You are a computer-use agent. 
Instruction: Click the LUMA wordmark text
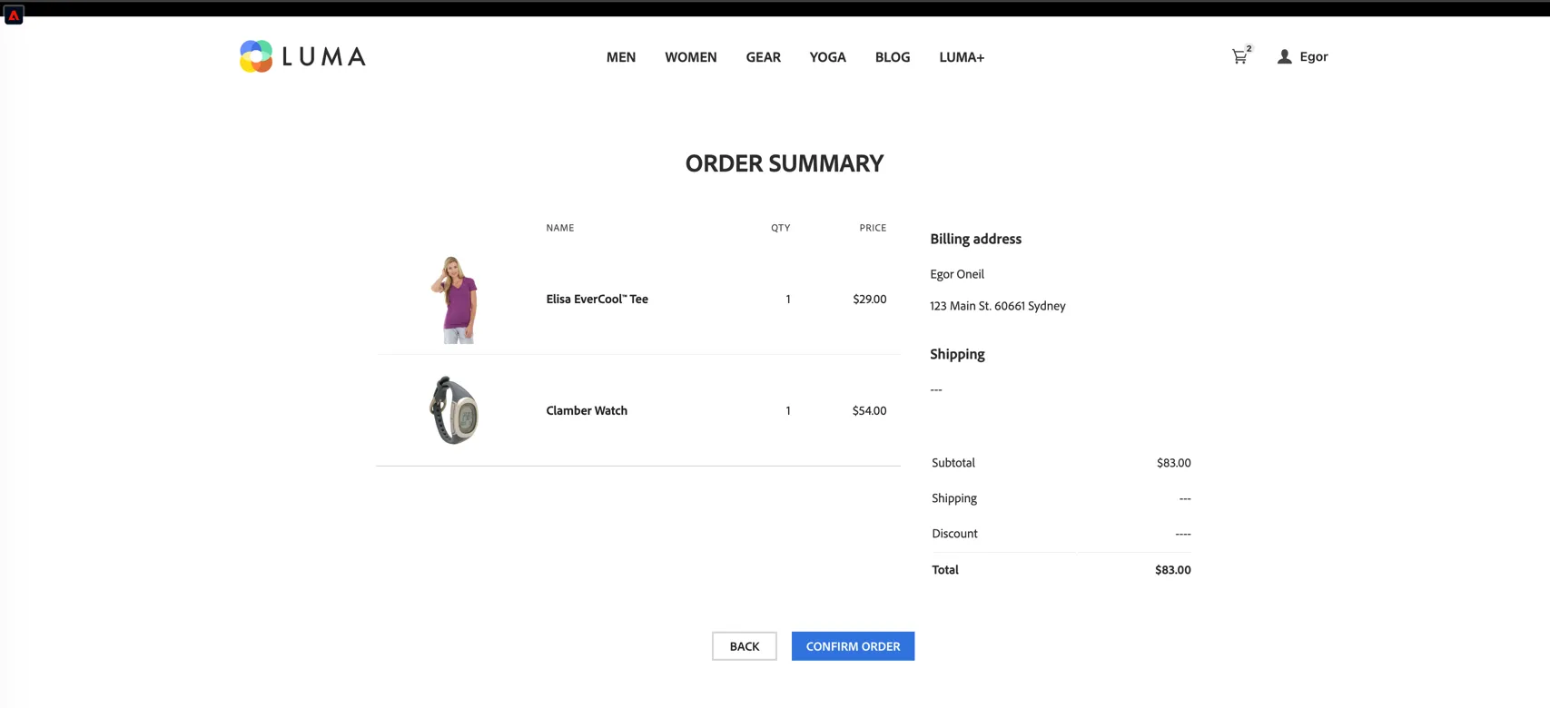[x=324, y=56]
